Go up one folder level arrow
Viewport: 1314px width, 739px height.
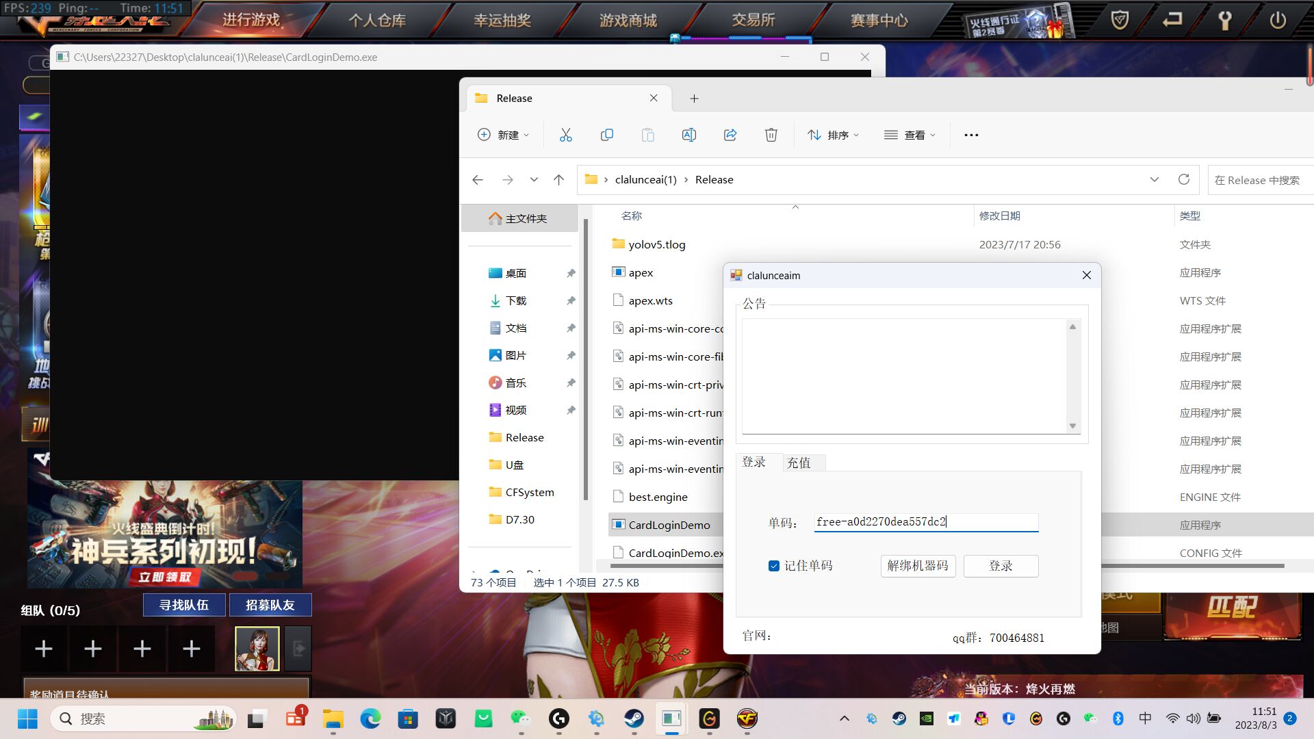coord(558,179)
